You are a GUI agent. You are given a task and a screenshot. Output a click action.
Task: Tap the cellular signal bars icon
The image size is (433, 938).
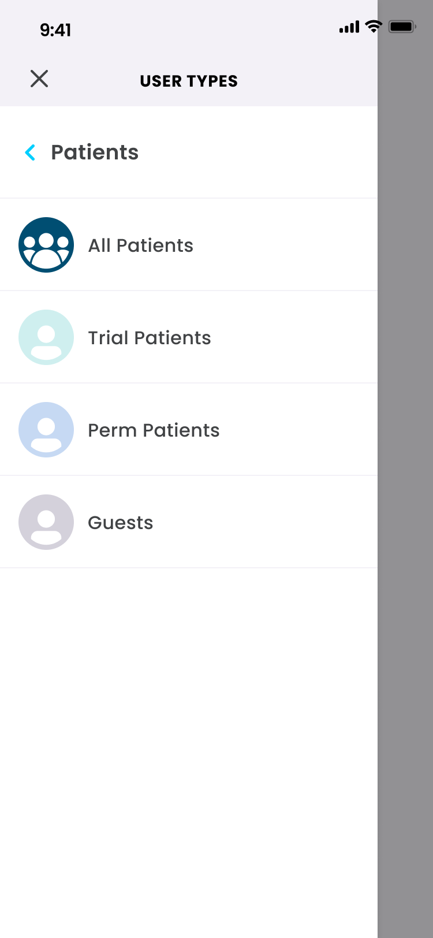coord(349,27)
